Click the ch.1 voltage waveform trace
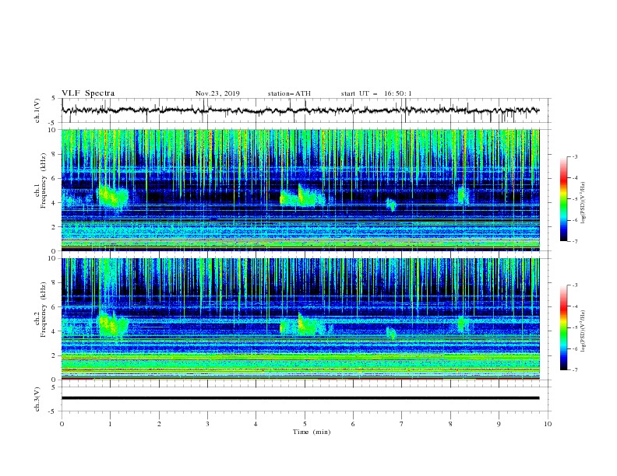This screenshot has width=617, height=476. point(300,110)
